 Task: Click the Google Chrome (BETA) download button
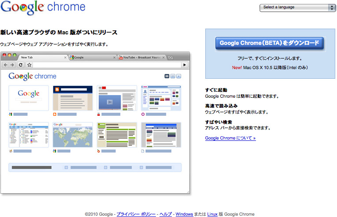click(x=270, y=43)
